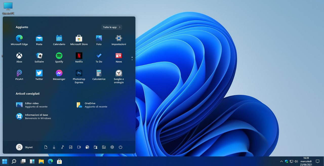Screen dimensions: 324x166
Task: Open the Twitter app
Action: point(39,75)
